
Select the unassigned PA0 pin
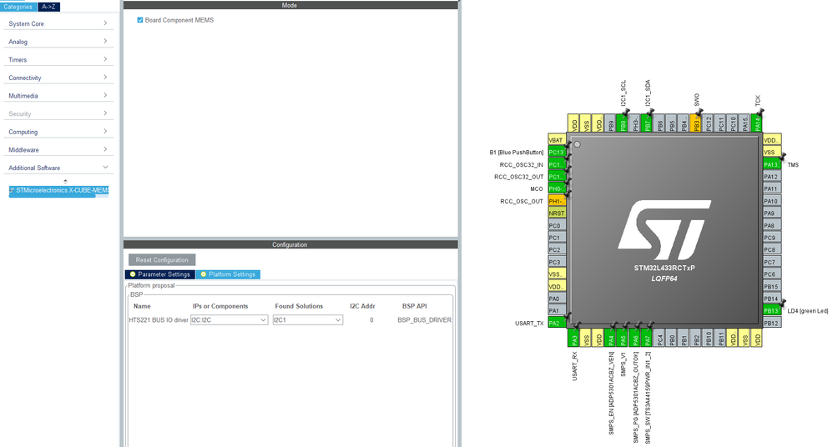click(558, 299)
